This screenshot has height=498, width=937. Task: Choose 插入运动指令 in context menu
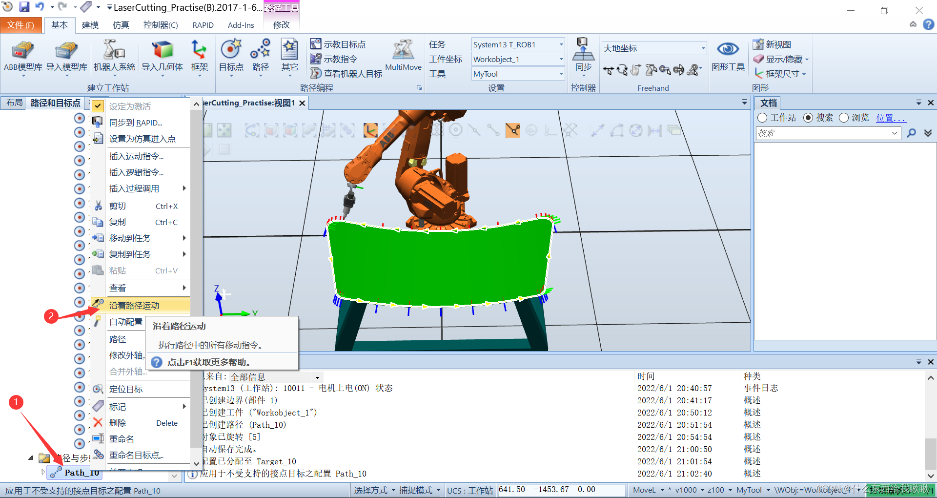(x=140, y=156)
